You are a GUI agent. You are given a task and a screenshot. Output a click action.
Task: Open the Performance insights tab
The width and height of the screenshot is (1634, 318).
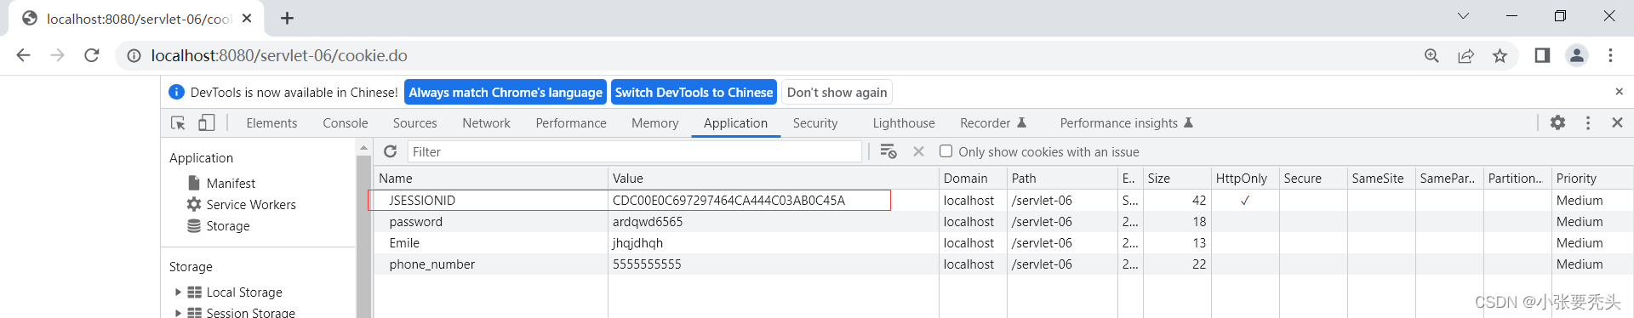click(x=1126, y=123)
